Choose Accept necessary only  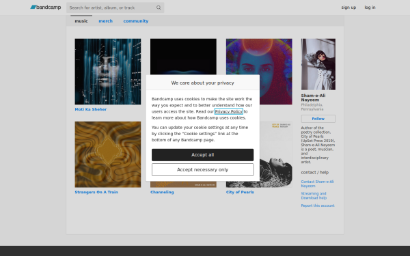pos(203,170)
